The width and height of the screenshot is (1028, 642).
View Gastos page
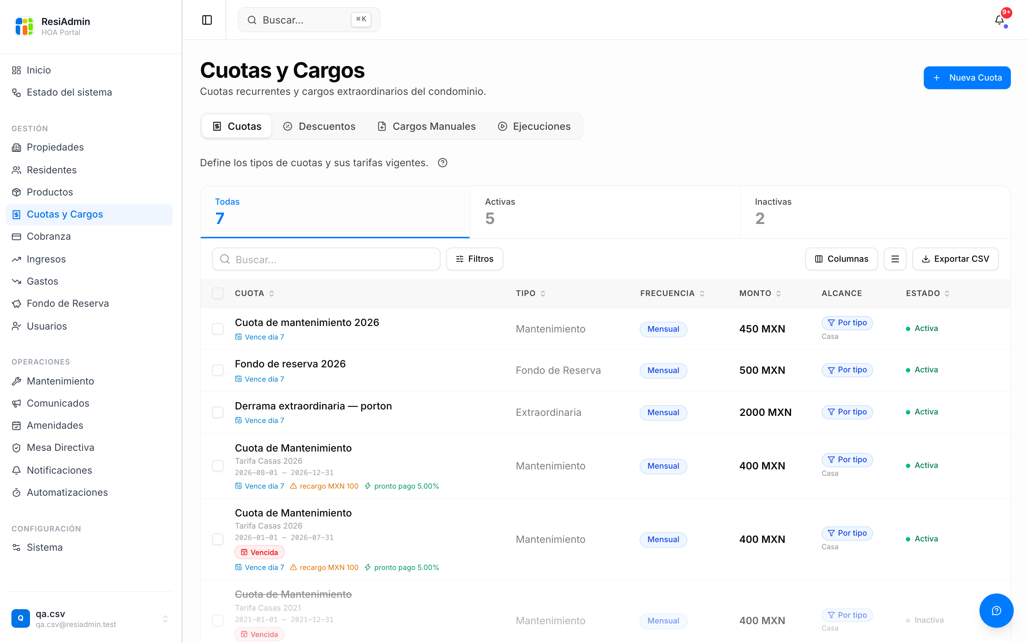coord(89,281)
